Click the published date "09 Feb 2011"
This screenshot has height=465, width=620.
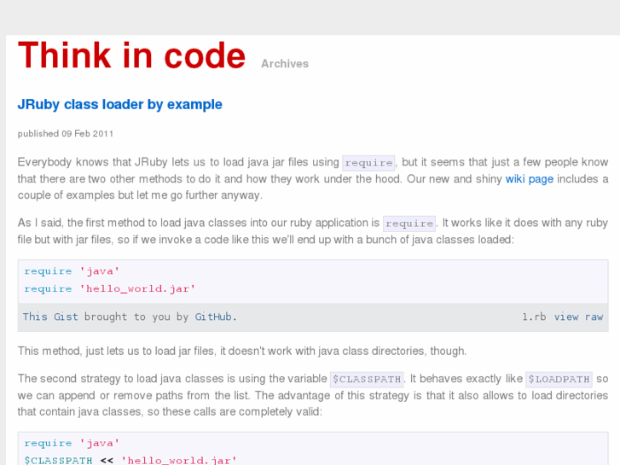[x=88, y=134]
